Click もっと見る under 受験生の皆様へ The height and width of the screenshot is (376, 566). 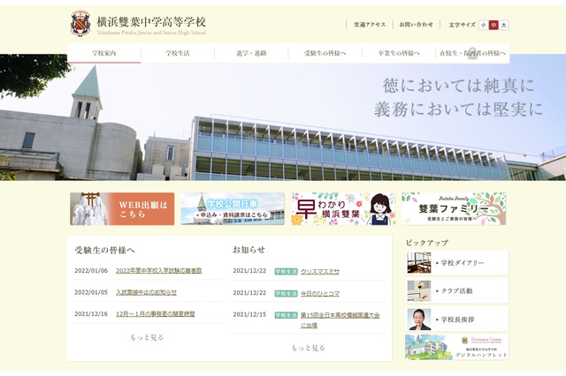pos(147,337)
